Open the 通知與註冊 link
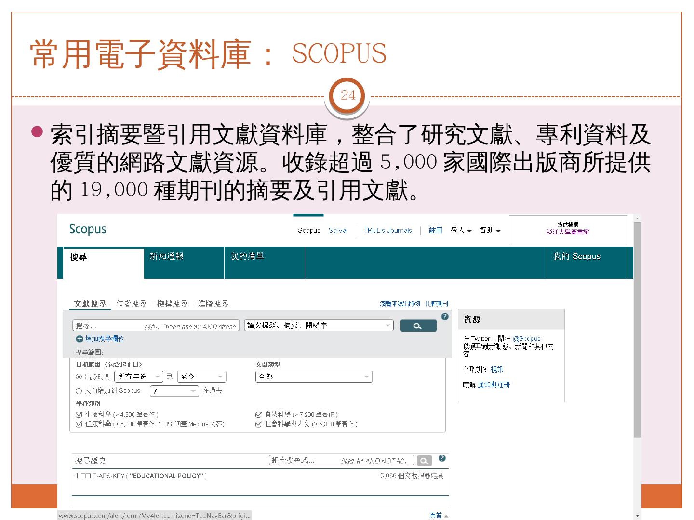This screenshot has width=694, height=520. (494, 385)
